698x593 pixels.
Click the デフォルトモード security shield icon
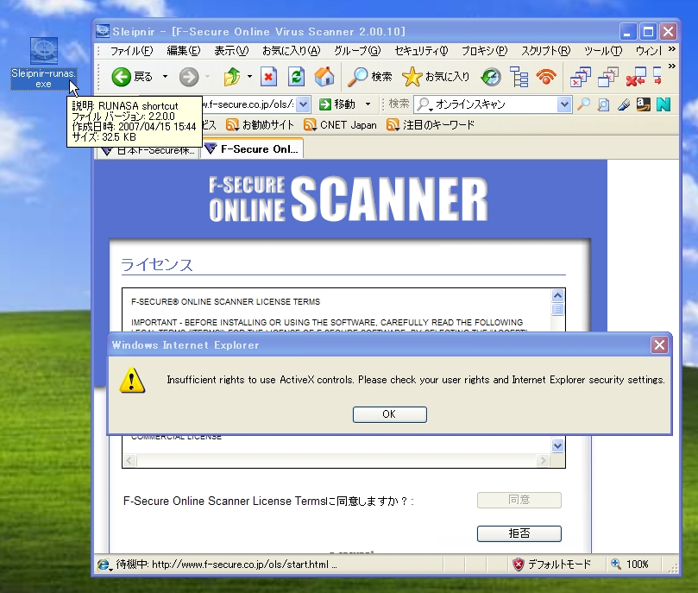point(519,565)
